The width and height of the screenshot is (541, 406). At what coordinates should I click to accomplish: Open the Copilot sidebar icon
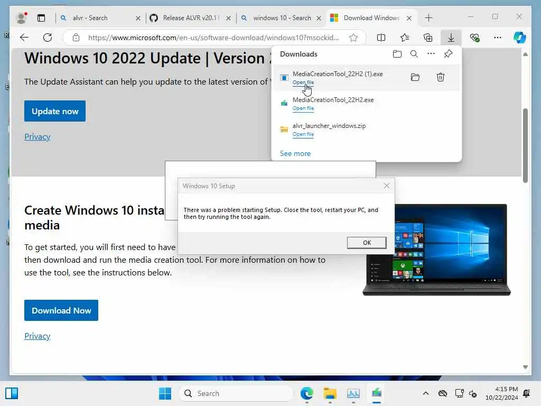point(520,38)
